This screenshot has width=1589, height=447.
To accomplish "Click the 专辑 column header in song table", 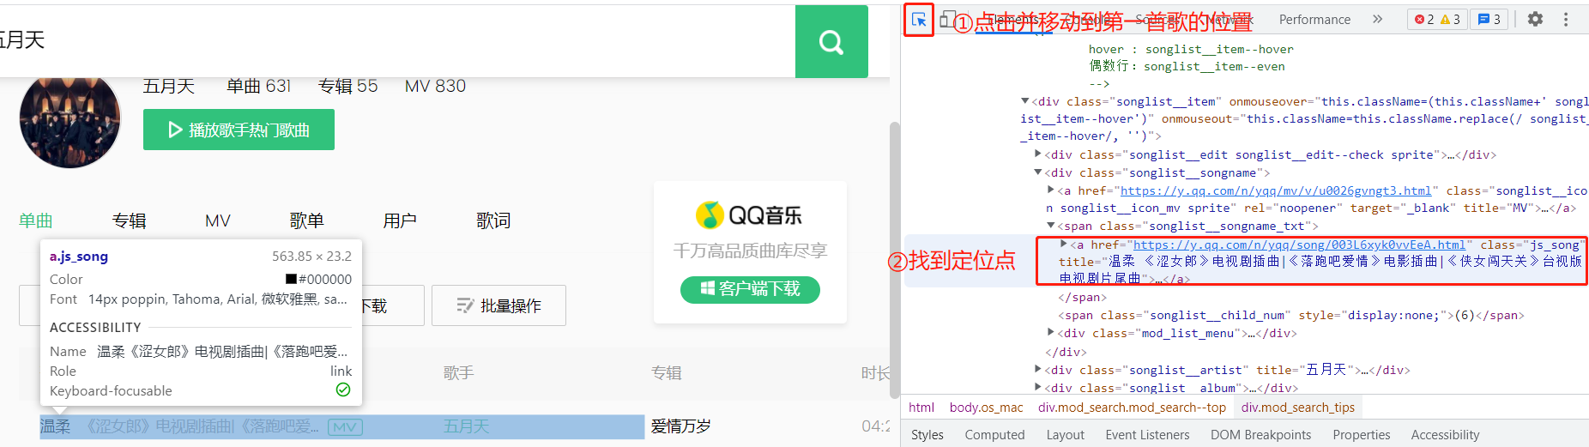I will pyautogui.click(x=666, y=373).
